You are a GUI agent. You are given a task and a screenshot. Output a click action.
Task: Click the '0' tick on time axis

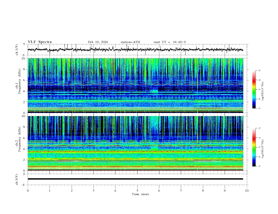click(x=28, y=191)
